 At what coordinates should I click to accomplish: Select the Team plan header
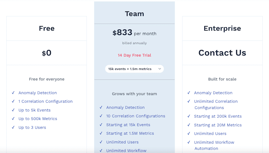134,14
